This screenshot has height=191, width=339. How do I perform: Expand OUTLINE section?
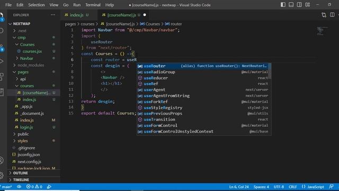pos(20,173)
